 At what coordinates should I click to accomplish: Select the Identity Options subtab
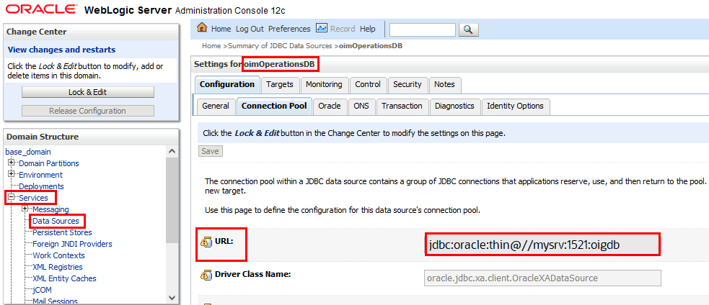515,106
